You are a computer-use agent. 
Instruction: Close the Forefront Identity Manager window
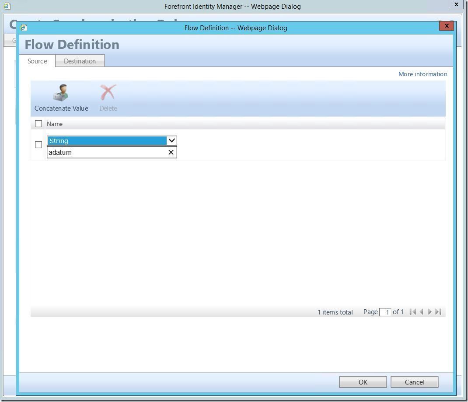tap(456, 4)
